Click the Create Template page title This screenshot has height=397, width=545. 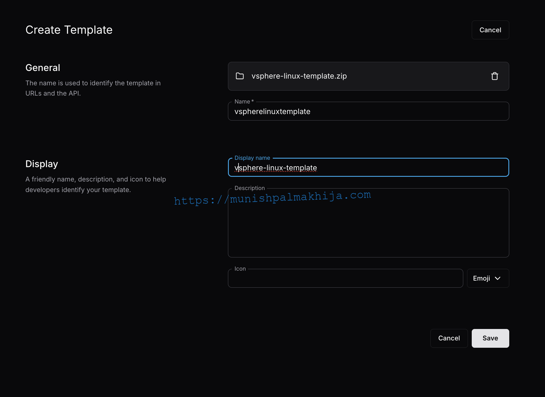click(69, 30)
